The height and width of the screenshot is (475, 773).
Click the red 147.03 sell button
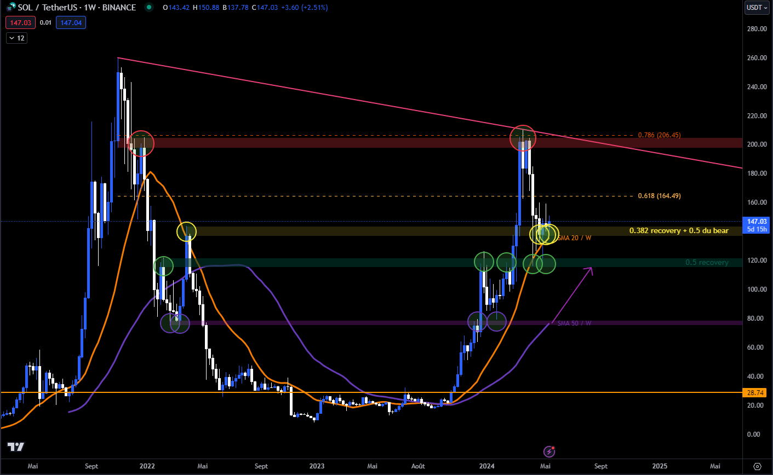tap(20, 22)
